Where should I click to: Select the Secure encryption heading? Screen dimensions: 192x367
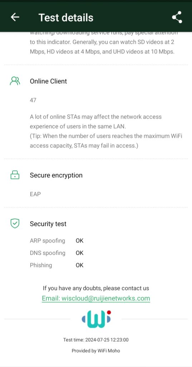[56, 175]
